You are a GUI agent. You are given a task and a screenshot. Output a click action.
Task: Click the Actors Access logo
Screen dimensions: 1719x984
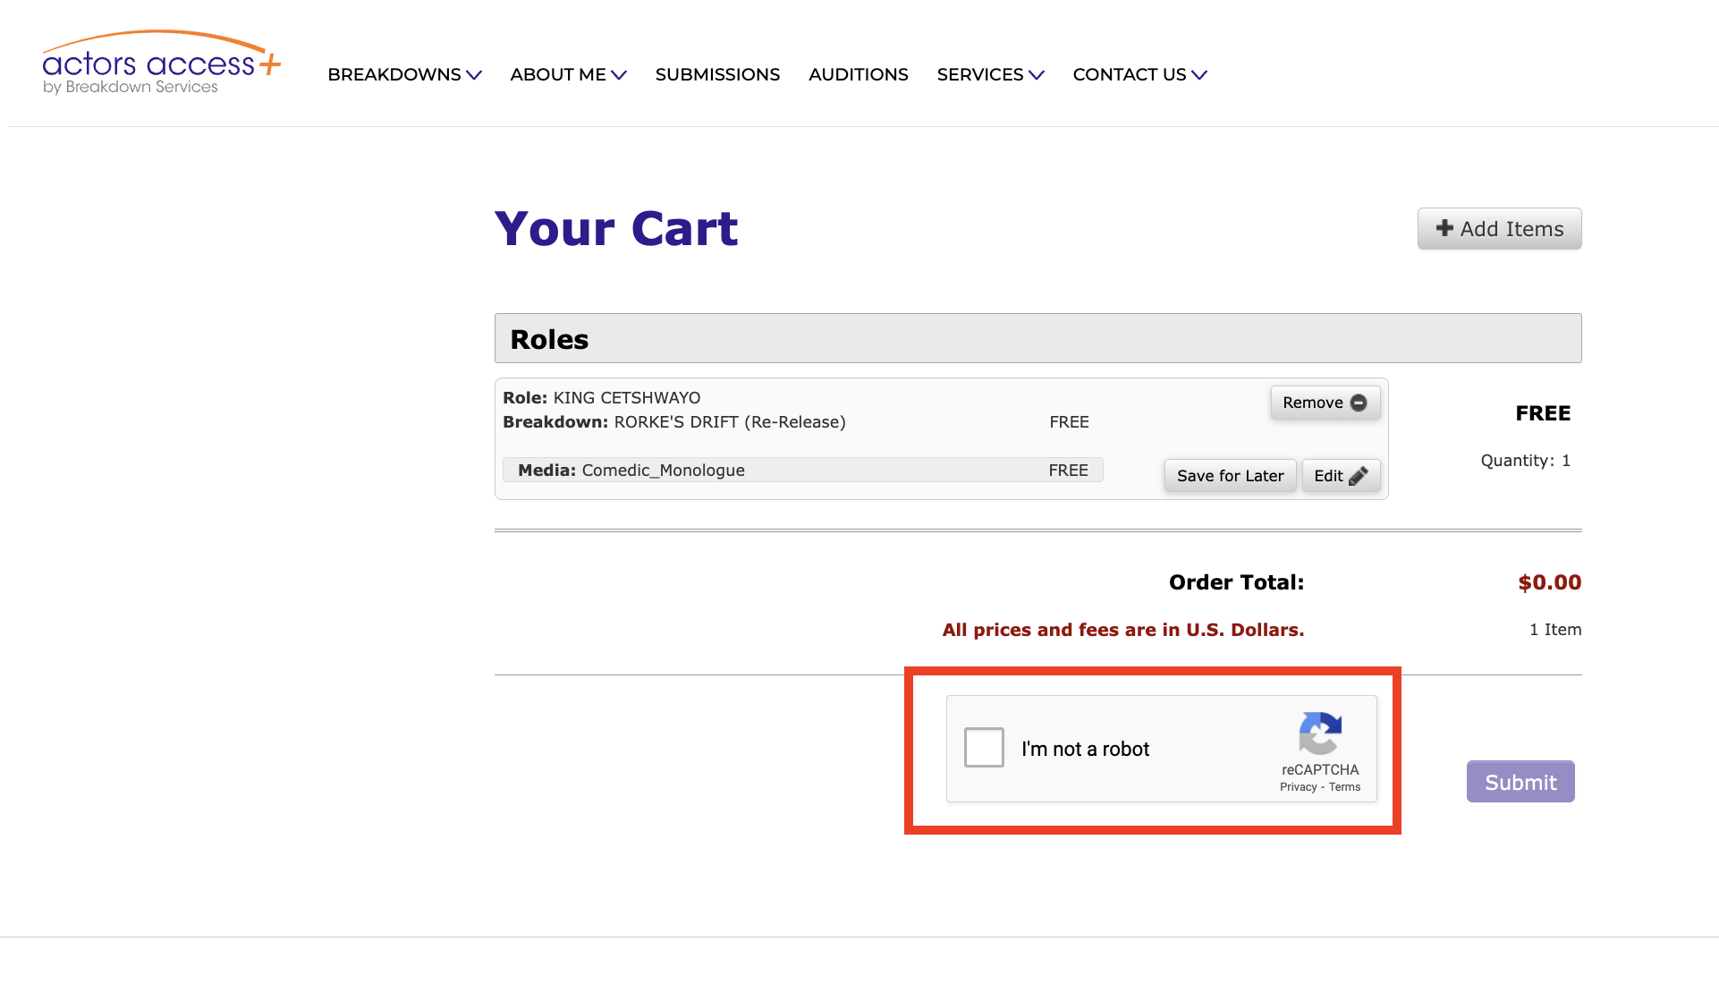pyautogui.click(x=161, y=64)
